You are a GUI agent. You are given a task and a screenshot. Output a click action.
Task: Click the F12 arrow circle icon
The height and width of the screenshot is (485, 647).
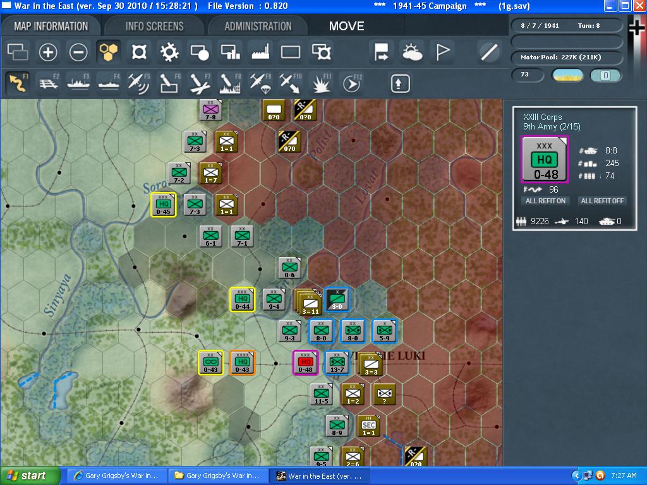[x=352, y=83]
